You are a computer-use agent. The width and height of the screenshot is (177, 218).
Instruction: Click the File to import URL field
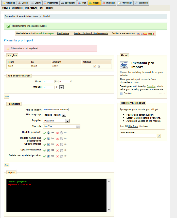click(x=56, y=110)
